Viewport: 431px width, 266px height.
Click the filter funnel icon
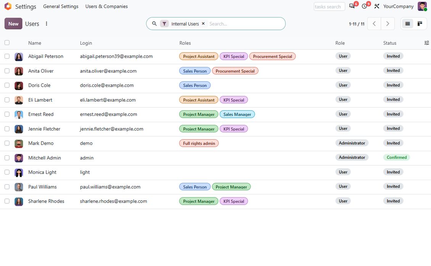[164, 24]
